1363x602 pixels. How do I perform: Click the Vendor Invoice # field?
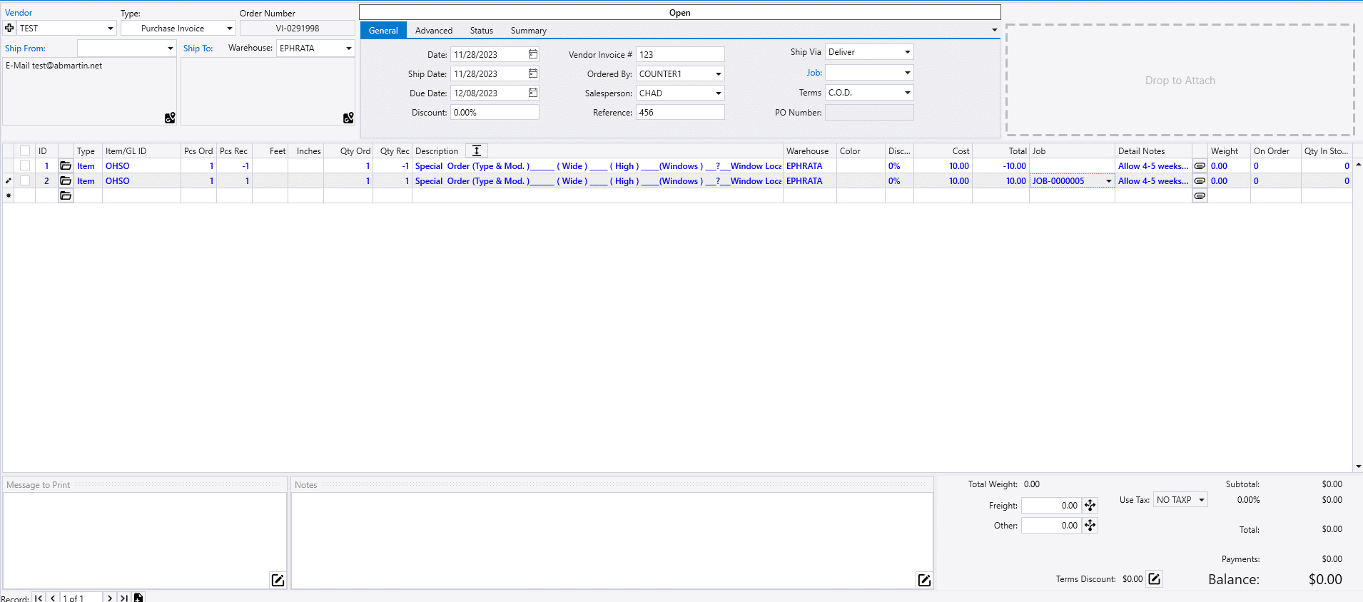(x=679, y=55)
